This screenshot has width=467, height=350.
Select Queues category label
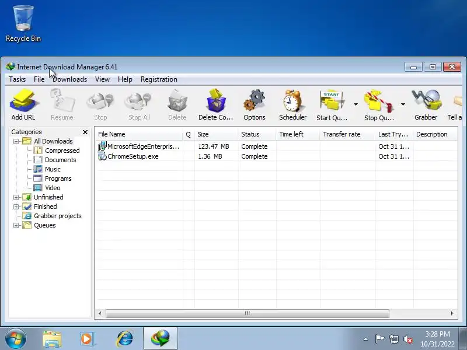pyautogui.click(x=45, y=225)
